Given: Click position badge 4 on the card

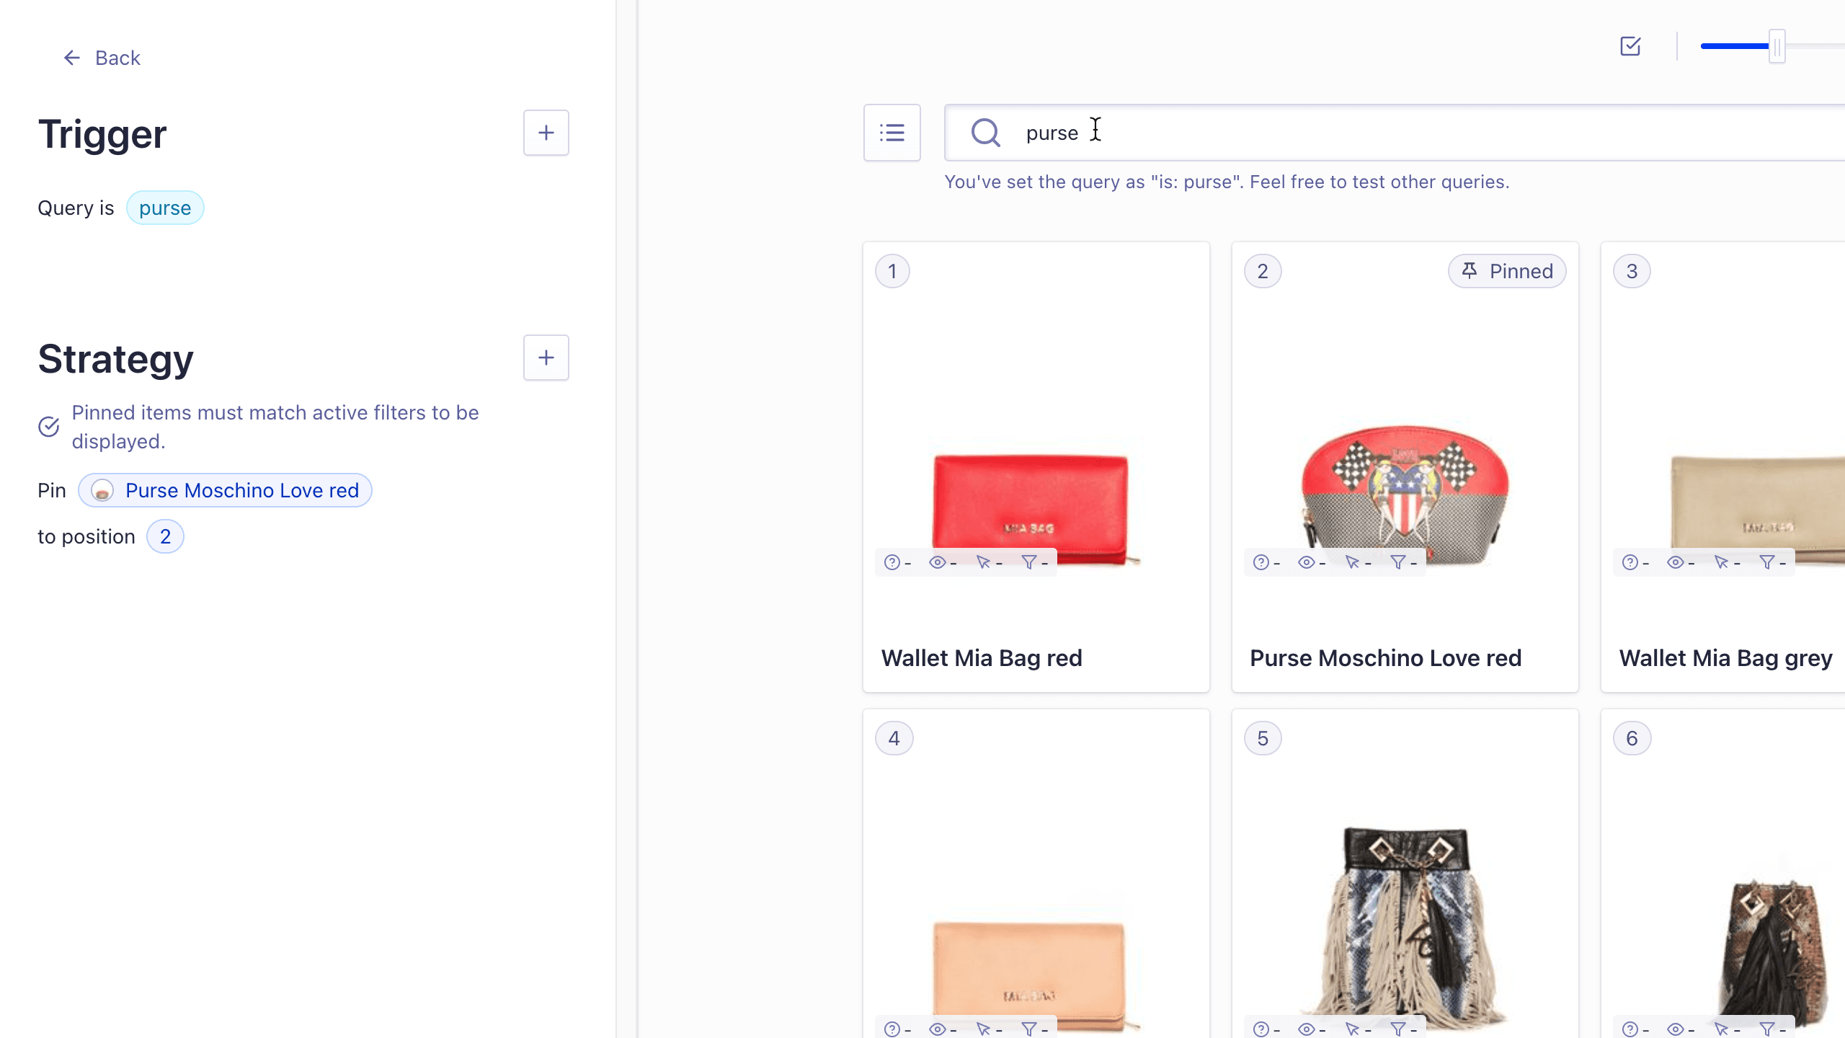Looking at the screenshot, I should point(894,738).
